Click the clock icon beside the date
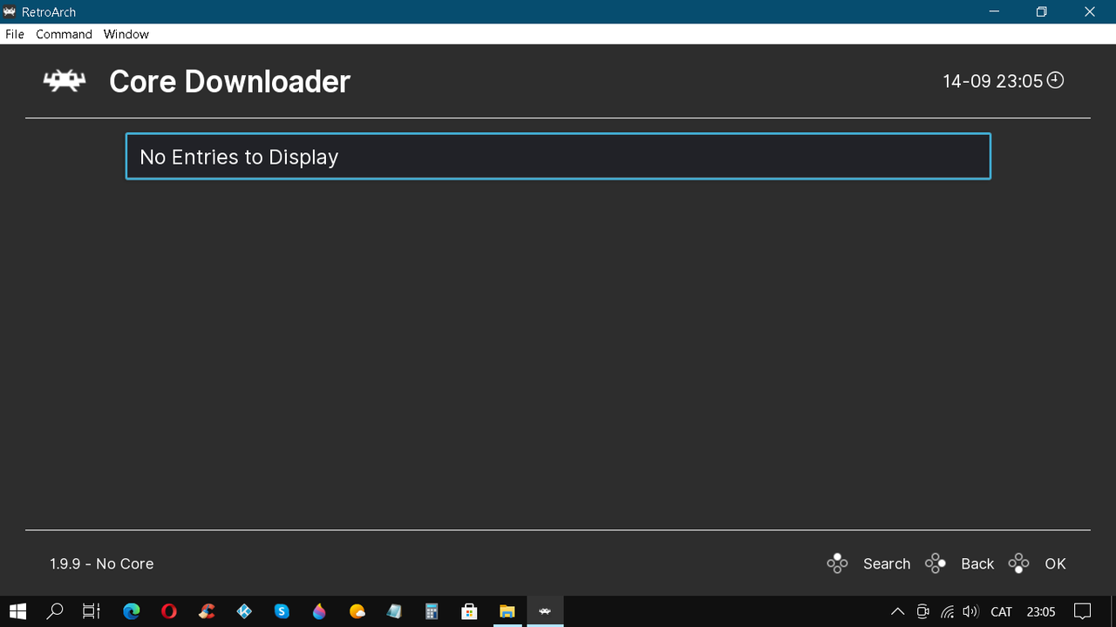 point(1055,80)
